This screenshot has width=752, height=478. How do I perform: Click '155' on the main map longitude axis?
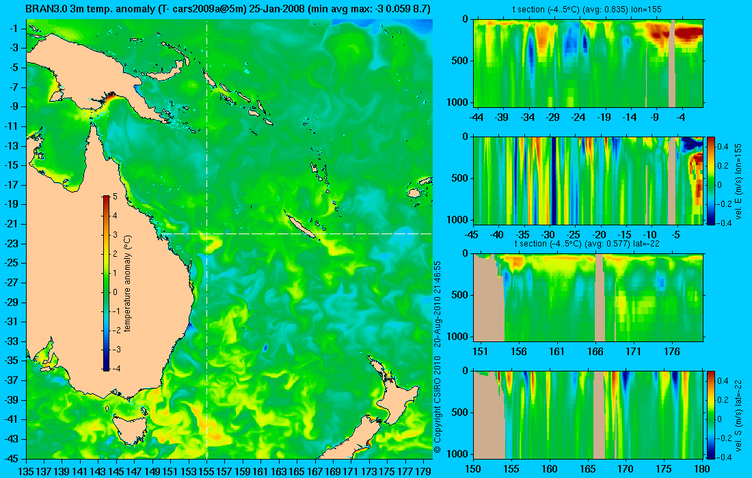point(206,471)
